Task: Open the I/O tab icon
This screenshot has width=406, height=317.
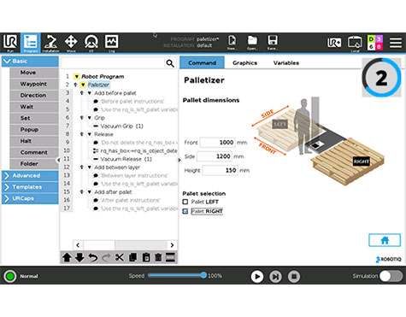Action: tap(91, 43)
